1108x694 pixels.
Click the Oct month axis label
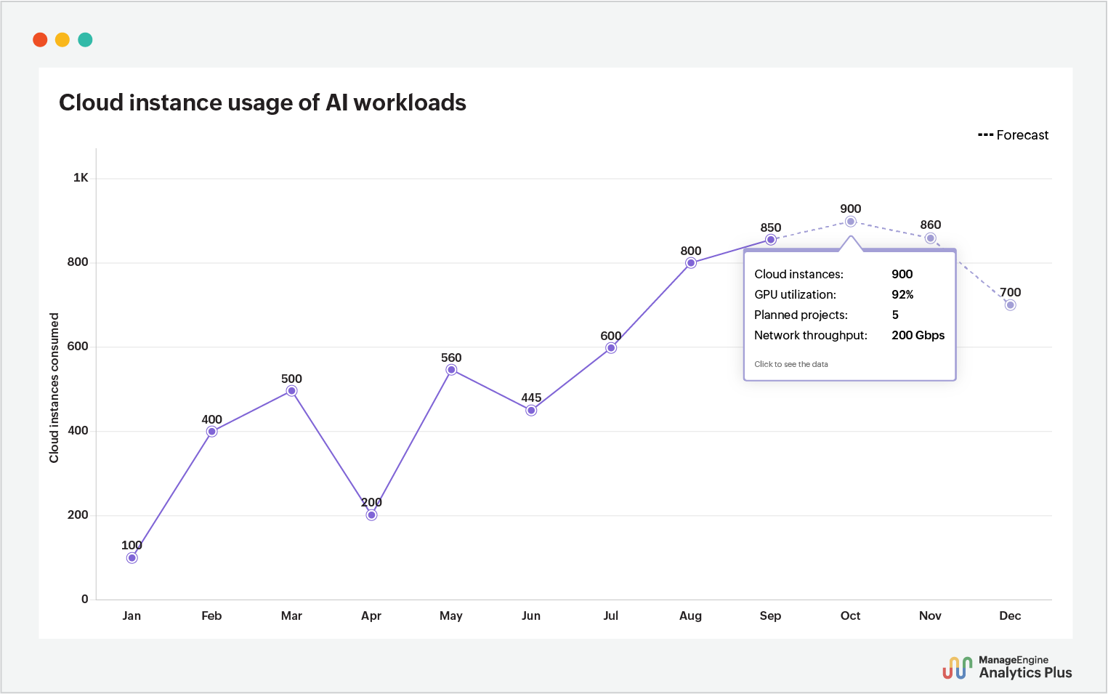(850, 616)
